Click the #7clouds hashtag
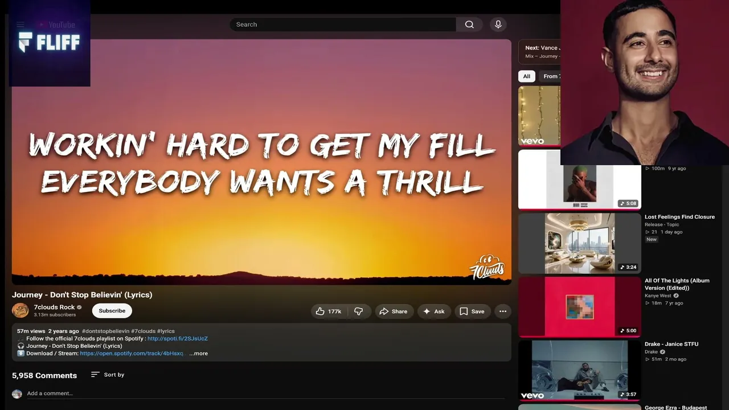Image resolution: width=729 pixels, height=410 pixels. 143,331
